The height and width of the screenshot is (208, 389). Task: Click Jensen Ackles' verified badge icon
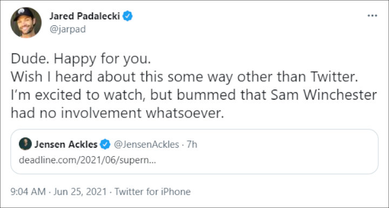point(105,144)
